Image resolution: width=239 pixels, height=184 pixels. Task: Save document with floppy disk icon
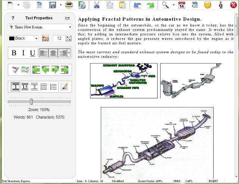(x=53, y=5)
